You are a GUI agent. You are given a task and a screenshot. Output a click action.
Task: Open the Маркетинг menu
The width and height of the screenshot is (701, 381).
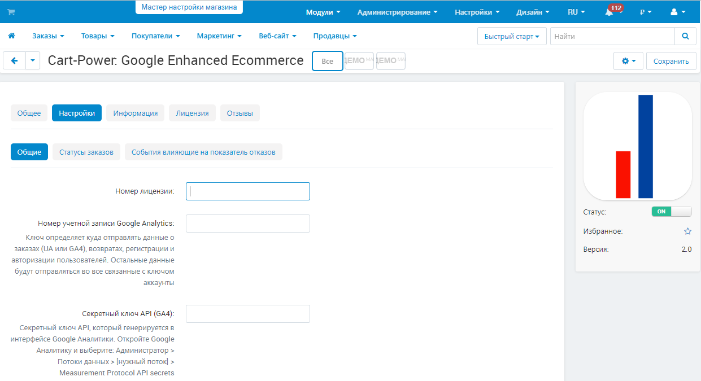(x=219, y=36)
